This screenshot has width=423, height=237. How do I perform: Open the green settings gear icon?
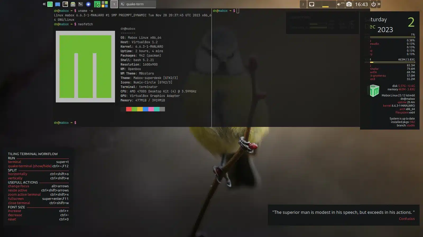pyautogui.click(x=97, y=4)
